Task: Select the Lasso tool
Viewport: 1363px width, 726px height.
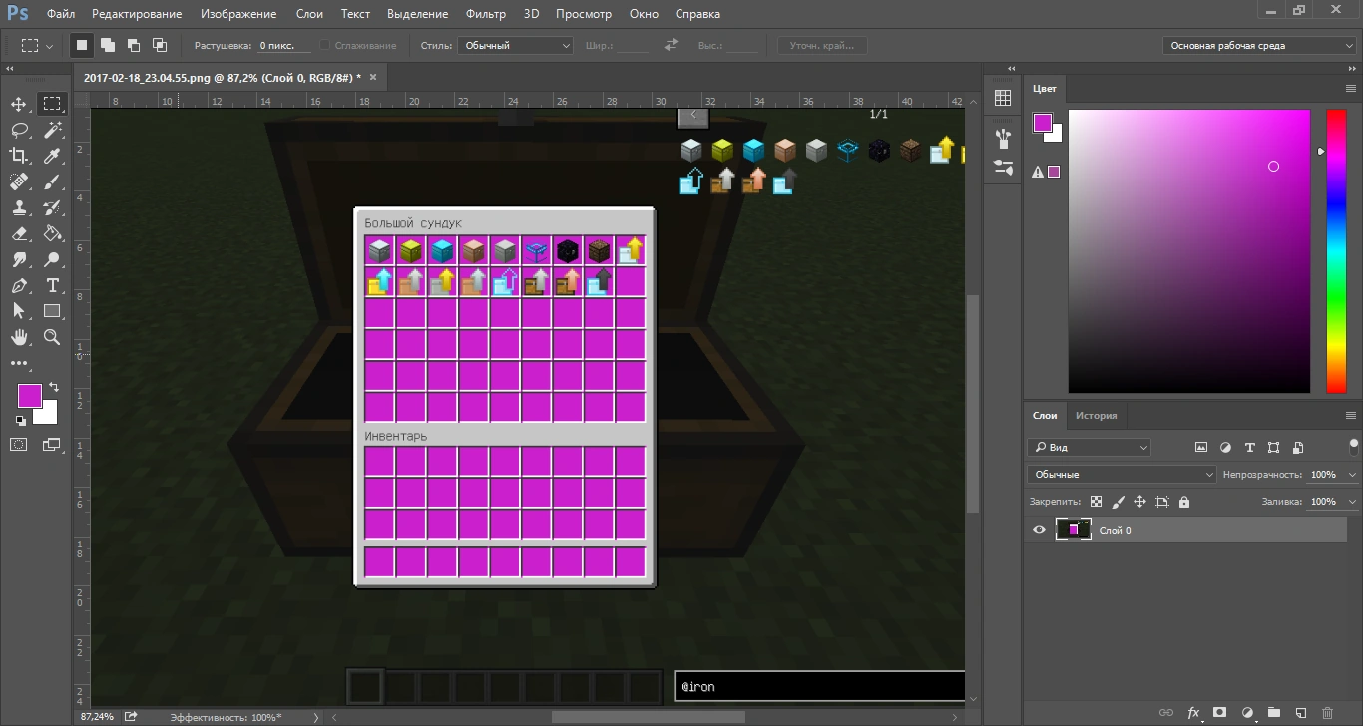Action: click(19, 130)
